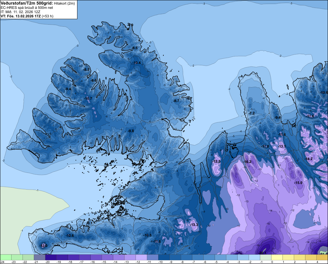This screenshot has height=264, width=328.
Task: Select the pale yellow legend swatch labeled 0
Action: point(277,257)
